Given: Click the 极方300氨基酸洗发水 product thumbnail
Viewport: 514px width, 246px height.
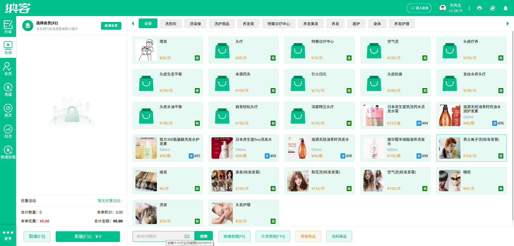Looking at the screenshot, I should click(146, 148).
